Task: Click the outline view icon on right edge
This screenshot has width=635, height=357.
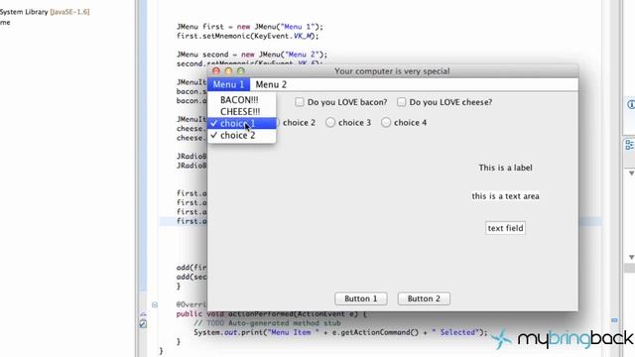Action: click(x=630, y=145)
